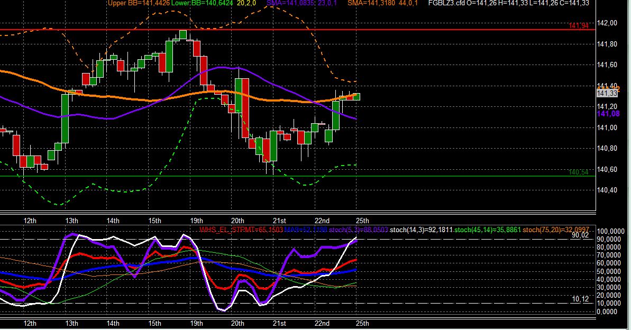Viewport: 631px width, 330px height.
Task: Click the blue 'MA9=52,1198' indicator label
Action: click(x=306, y=230)
